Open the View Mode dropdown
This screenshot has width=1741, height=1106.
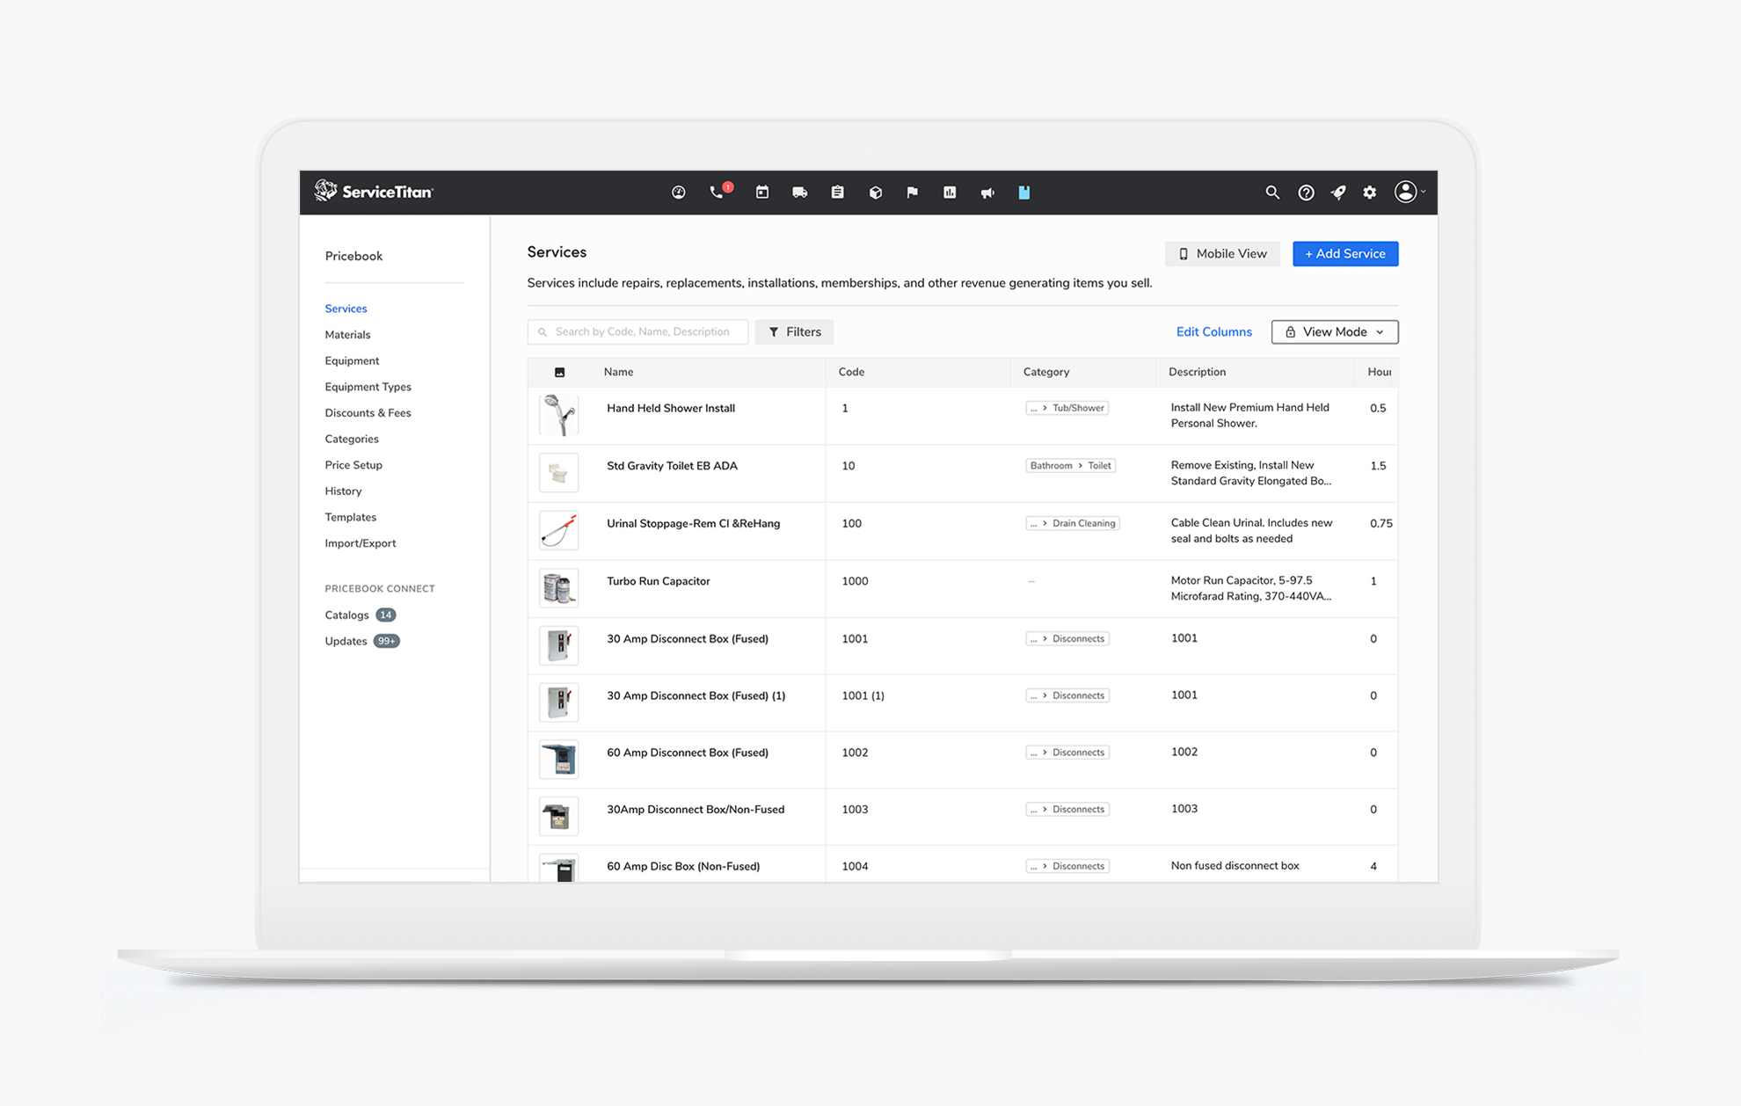coord(1334,331)
